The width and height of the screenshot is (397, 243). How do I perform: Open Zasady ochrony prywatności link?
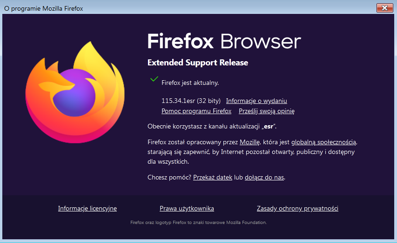click(x=297, y=208)
